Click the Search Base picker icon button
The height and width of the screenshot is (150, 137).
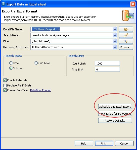(126, 35)
